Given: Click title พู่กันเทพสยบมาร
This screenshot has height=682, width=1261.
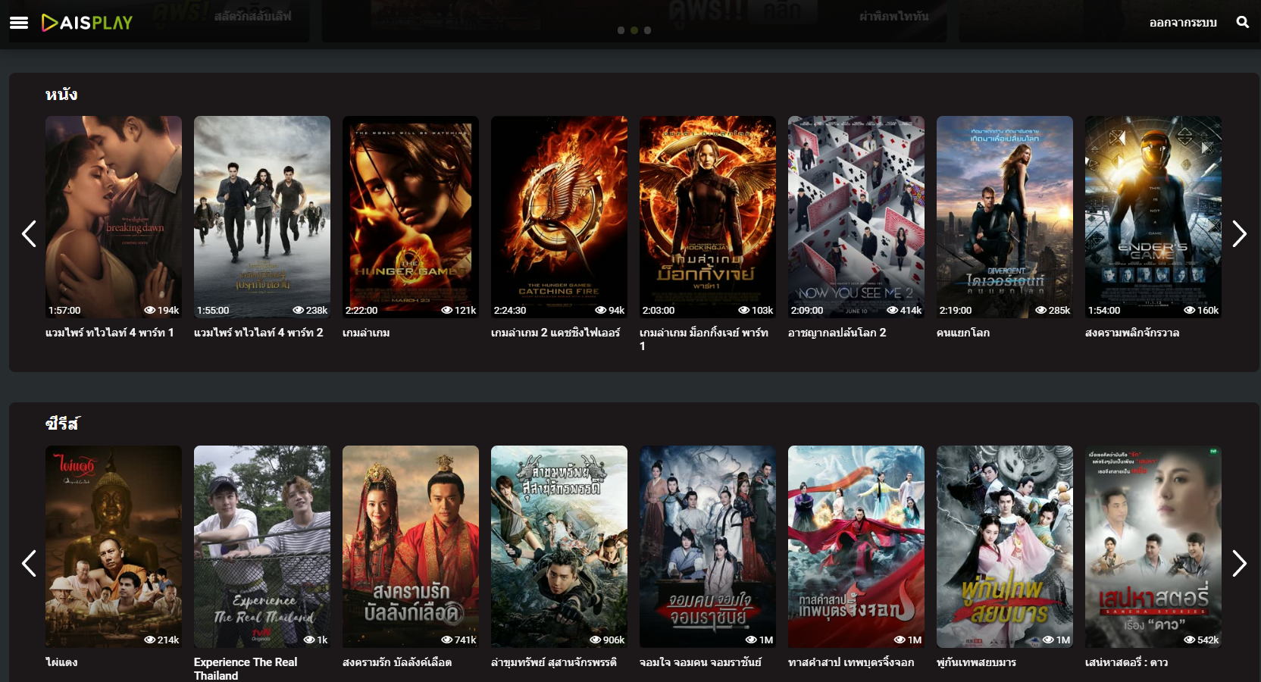Looking at the screenshot, I should pos(976,662).
